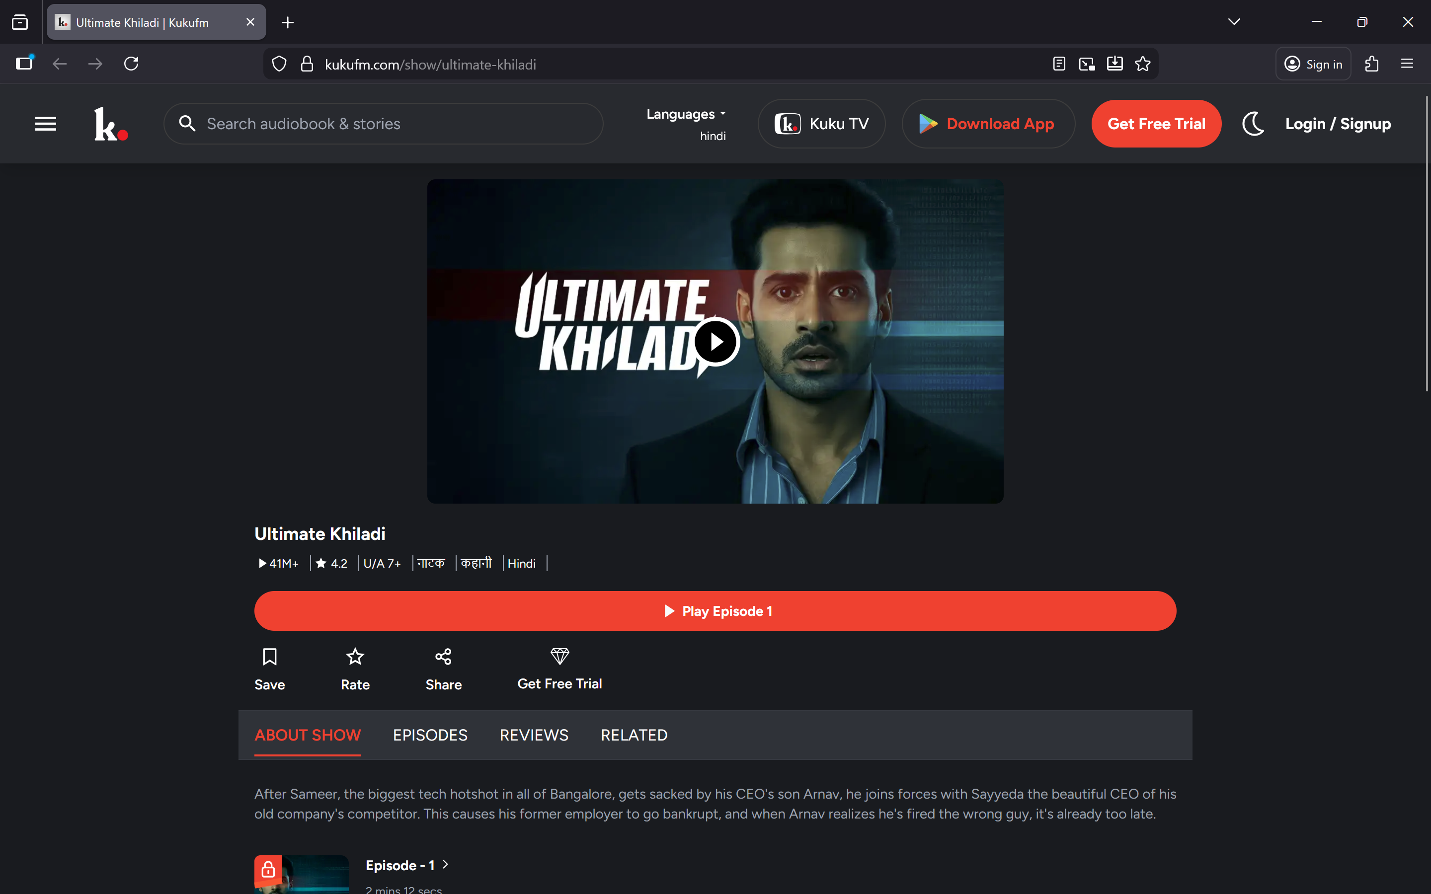
Task: Open a new browser tab
Action: click(287, 22)
